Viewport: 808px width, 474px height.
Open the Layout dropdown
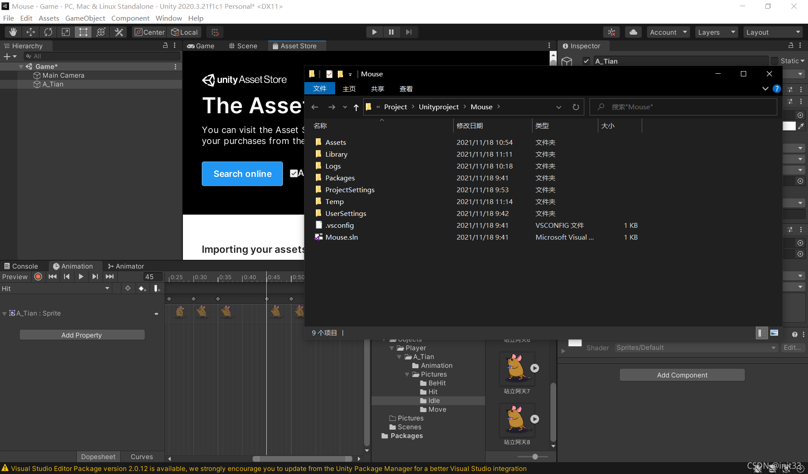(773, 32)
